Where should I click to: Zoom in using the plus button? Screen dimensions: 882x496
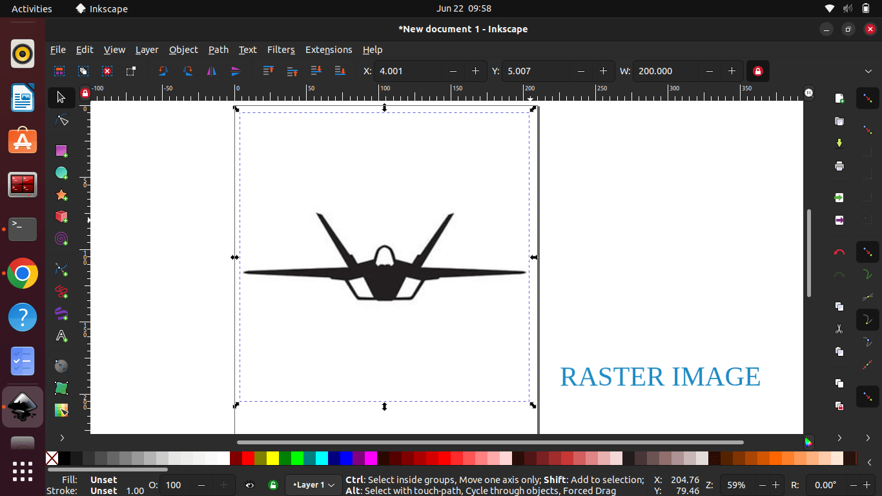[775, 485]
